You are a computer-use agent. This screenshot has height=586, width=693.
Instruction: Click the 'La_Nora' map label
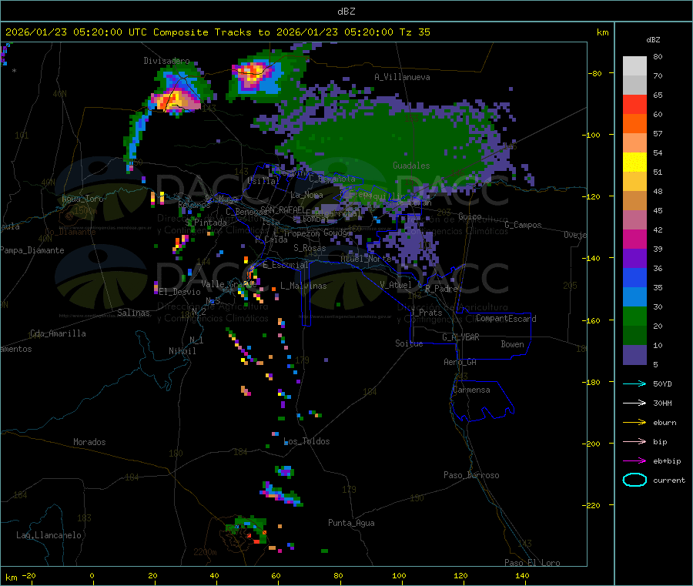click(x=306, y=195)
